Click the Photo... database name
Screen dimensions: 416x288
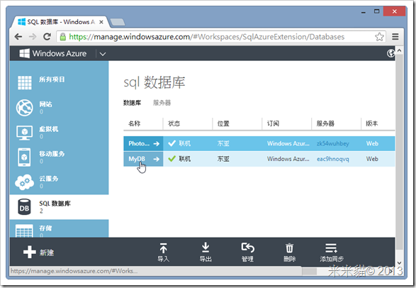[139, 143]
